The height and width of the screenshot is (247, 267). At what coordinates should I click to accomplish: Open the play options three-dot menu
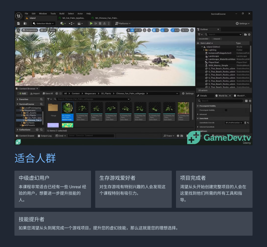coord(109,23)
